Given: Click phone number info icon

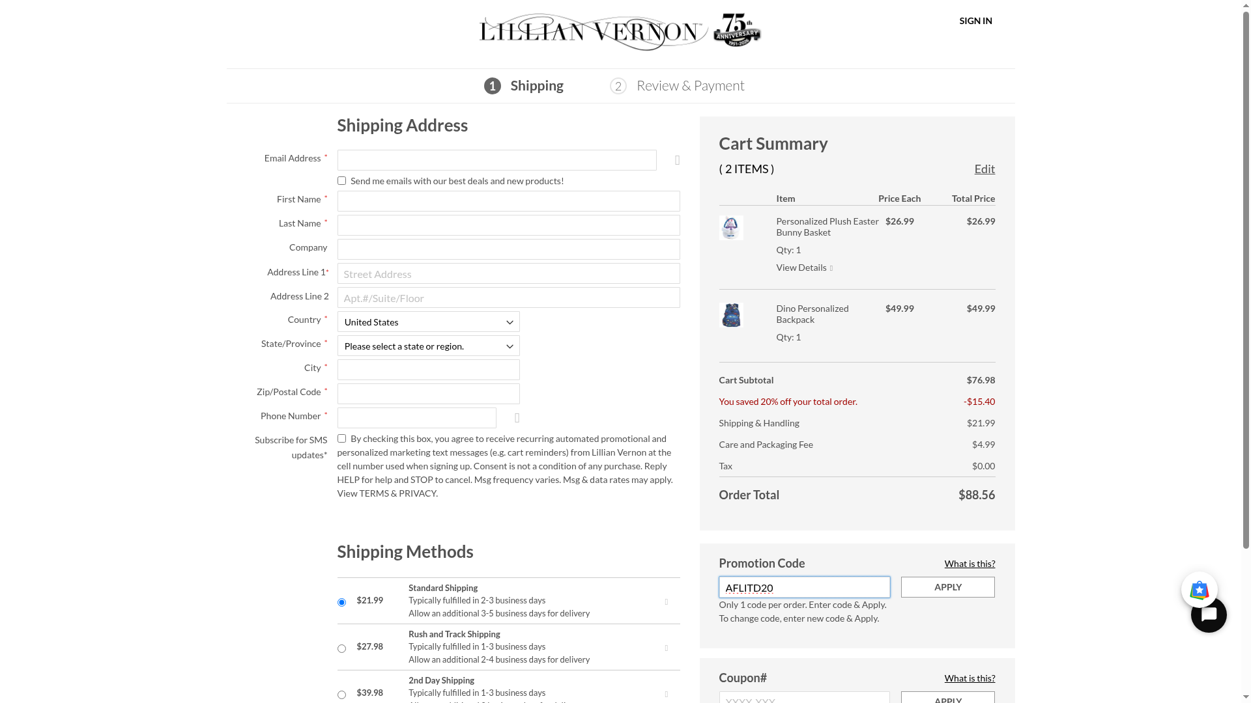Looking at the screenshot, I should coord(517,418).
